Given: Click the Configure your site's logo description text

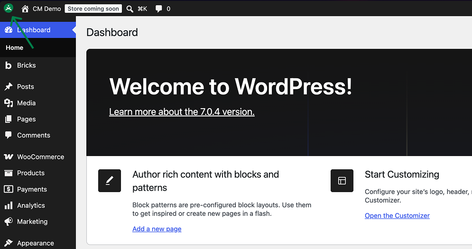Looking at the screenshot, I should pyautogui.click(x=418, y=196).
